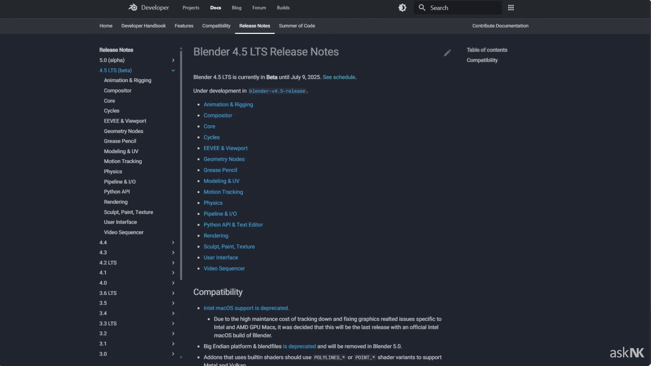Image resolution: width=651 pixels, height=366 pixels.
Task: Click the Pipeline & I/O content link
Action: point(220,214)
